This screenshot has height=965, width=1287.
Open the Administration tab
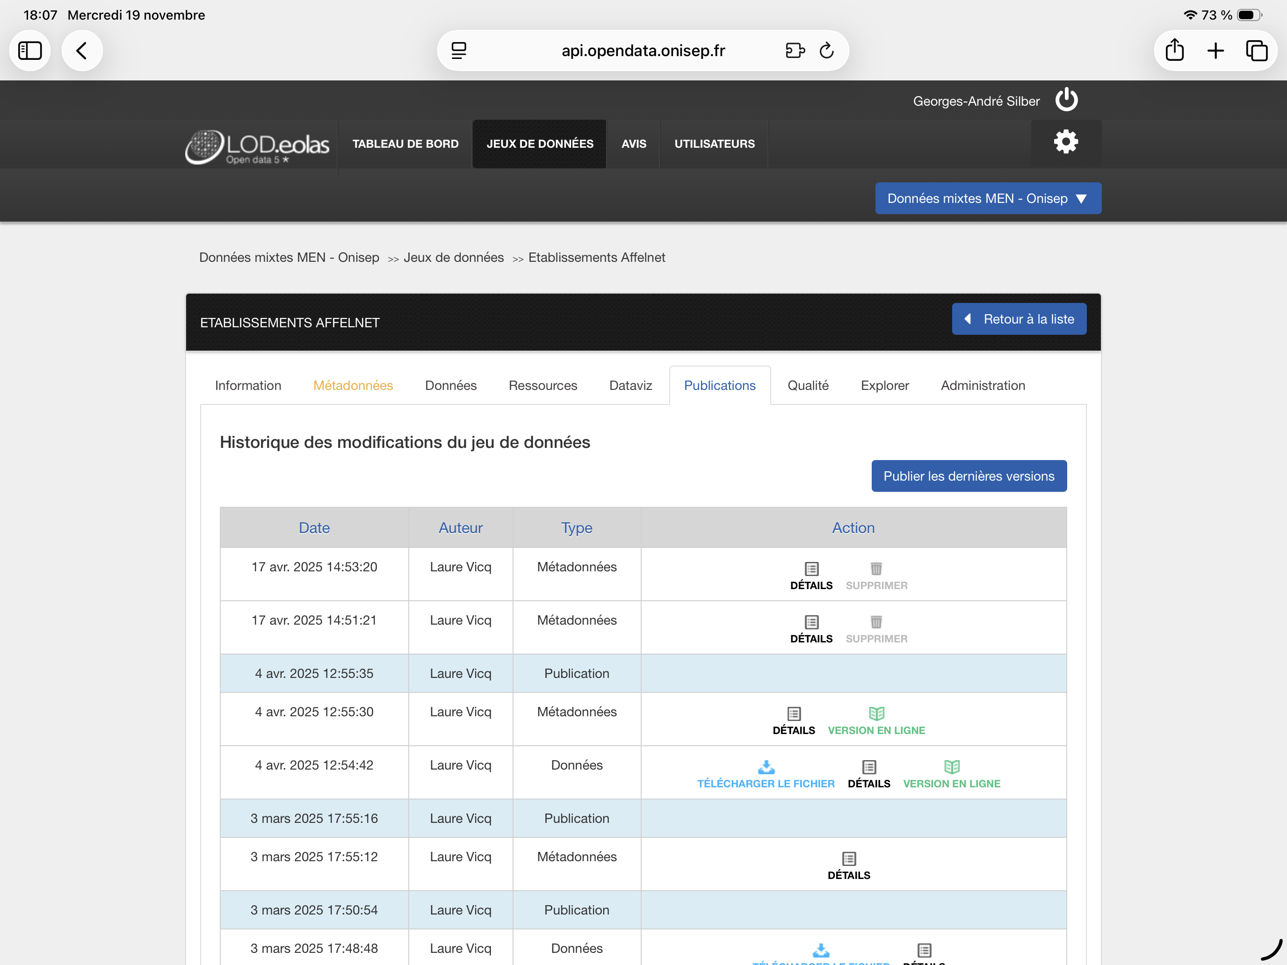(982, 385)
